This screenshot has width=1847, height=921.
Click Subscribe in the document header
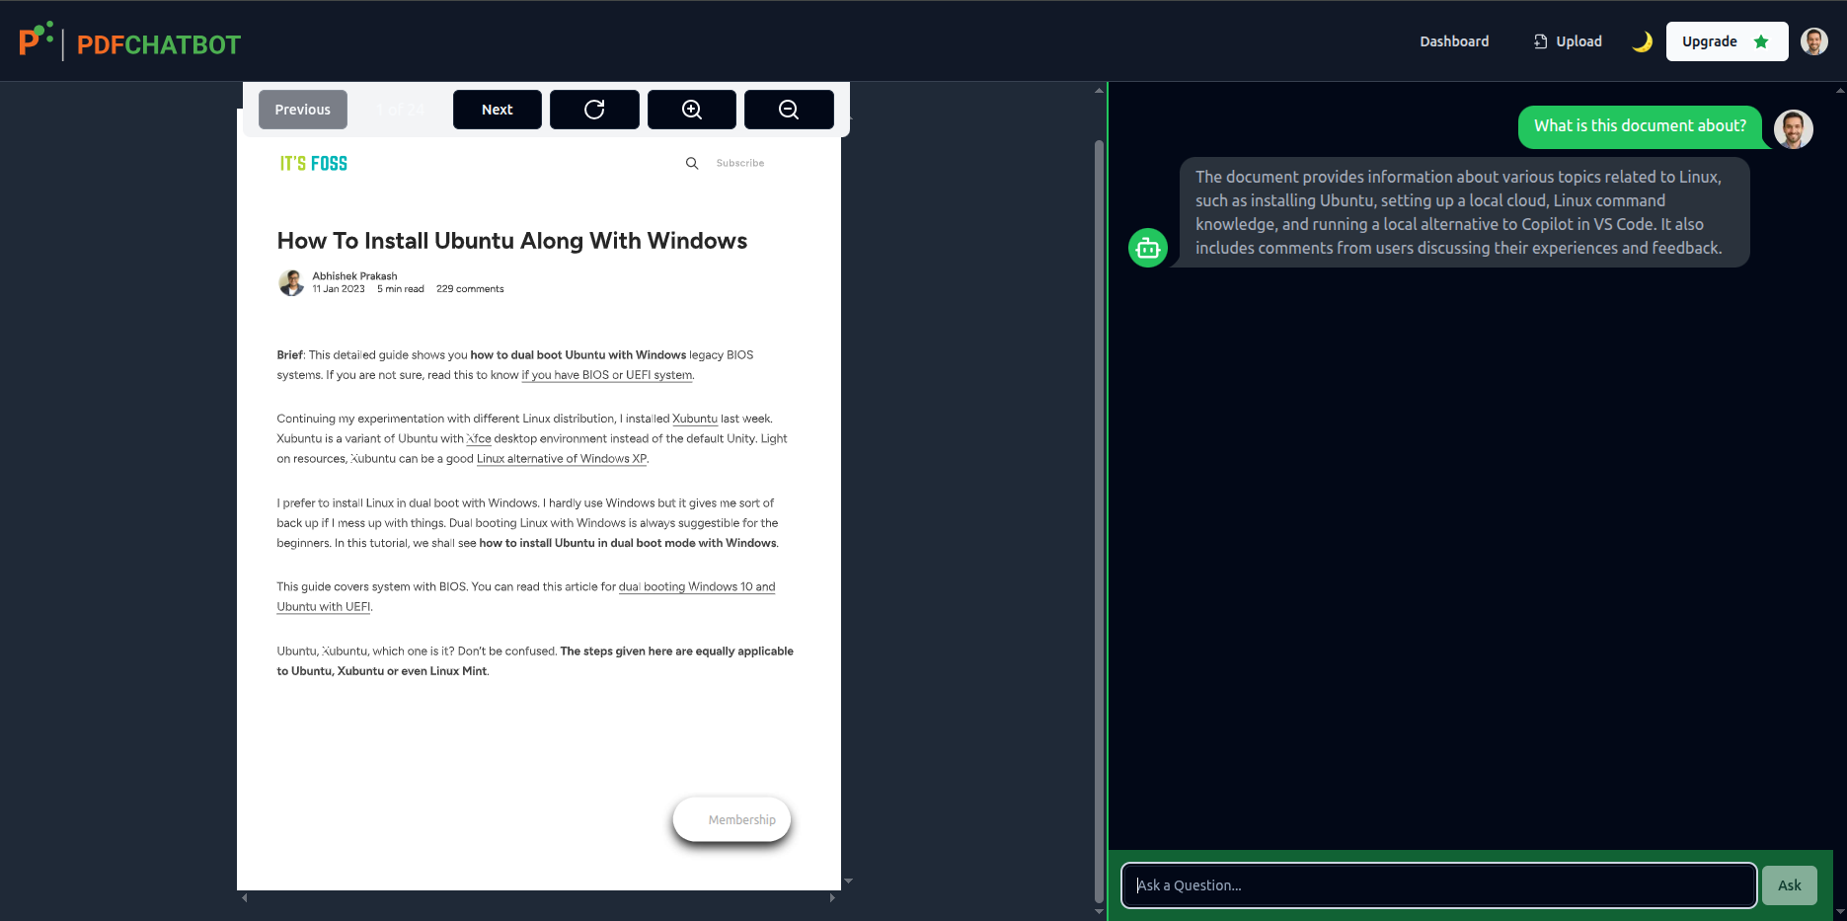[740, 163]
